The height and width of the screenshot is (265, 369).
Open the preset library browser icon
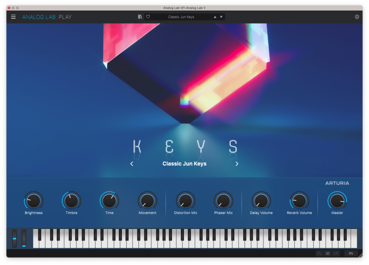[140, 17]
